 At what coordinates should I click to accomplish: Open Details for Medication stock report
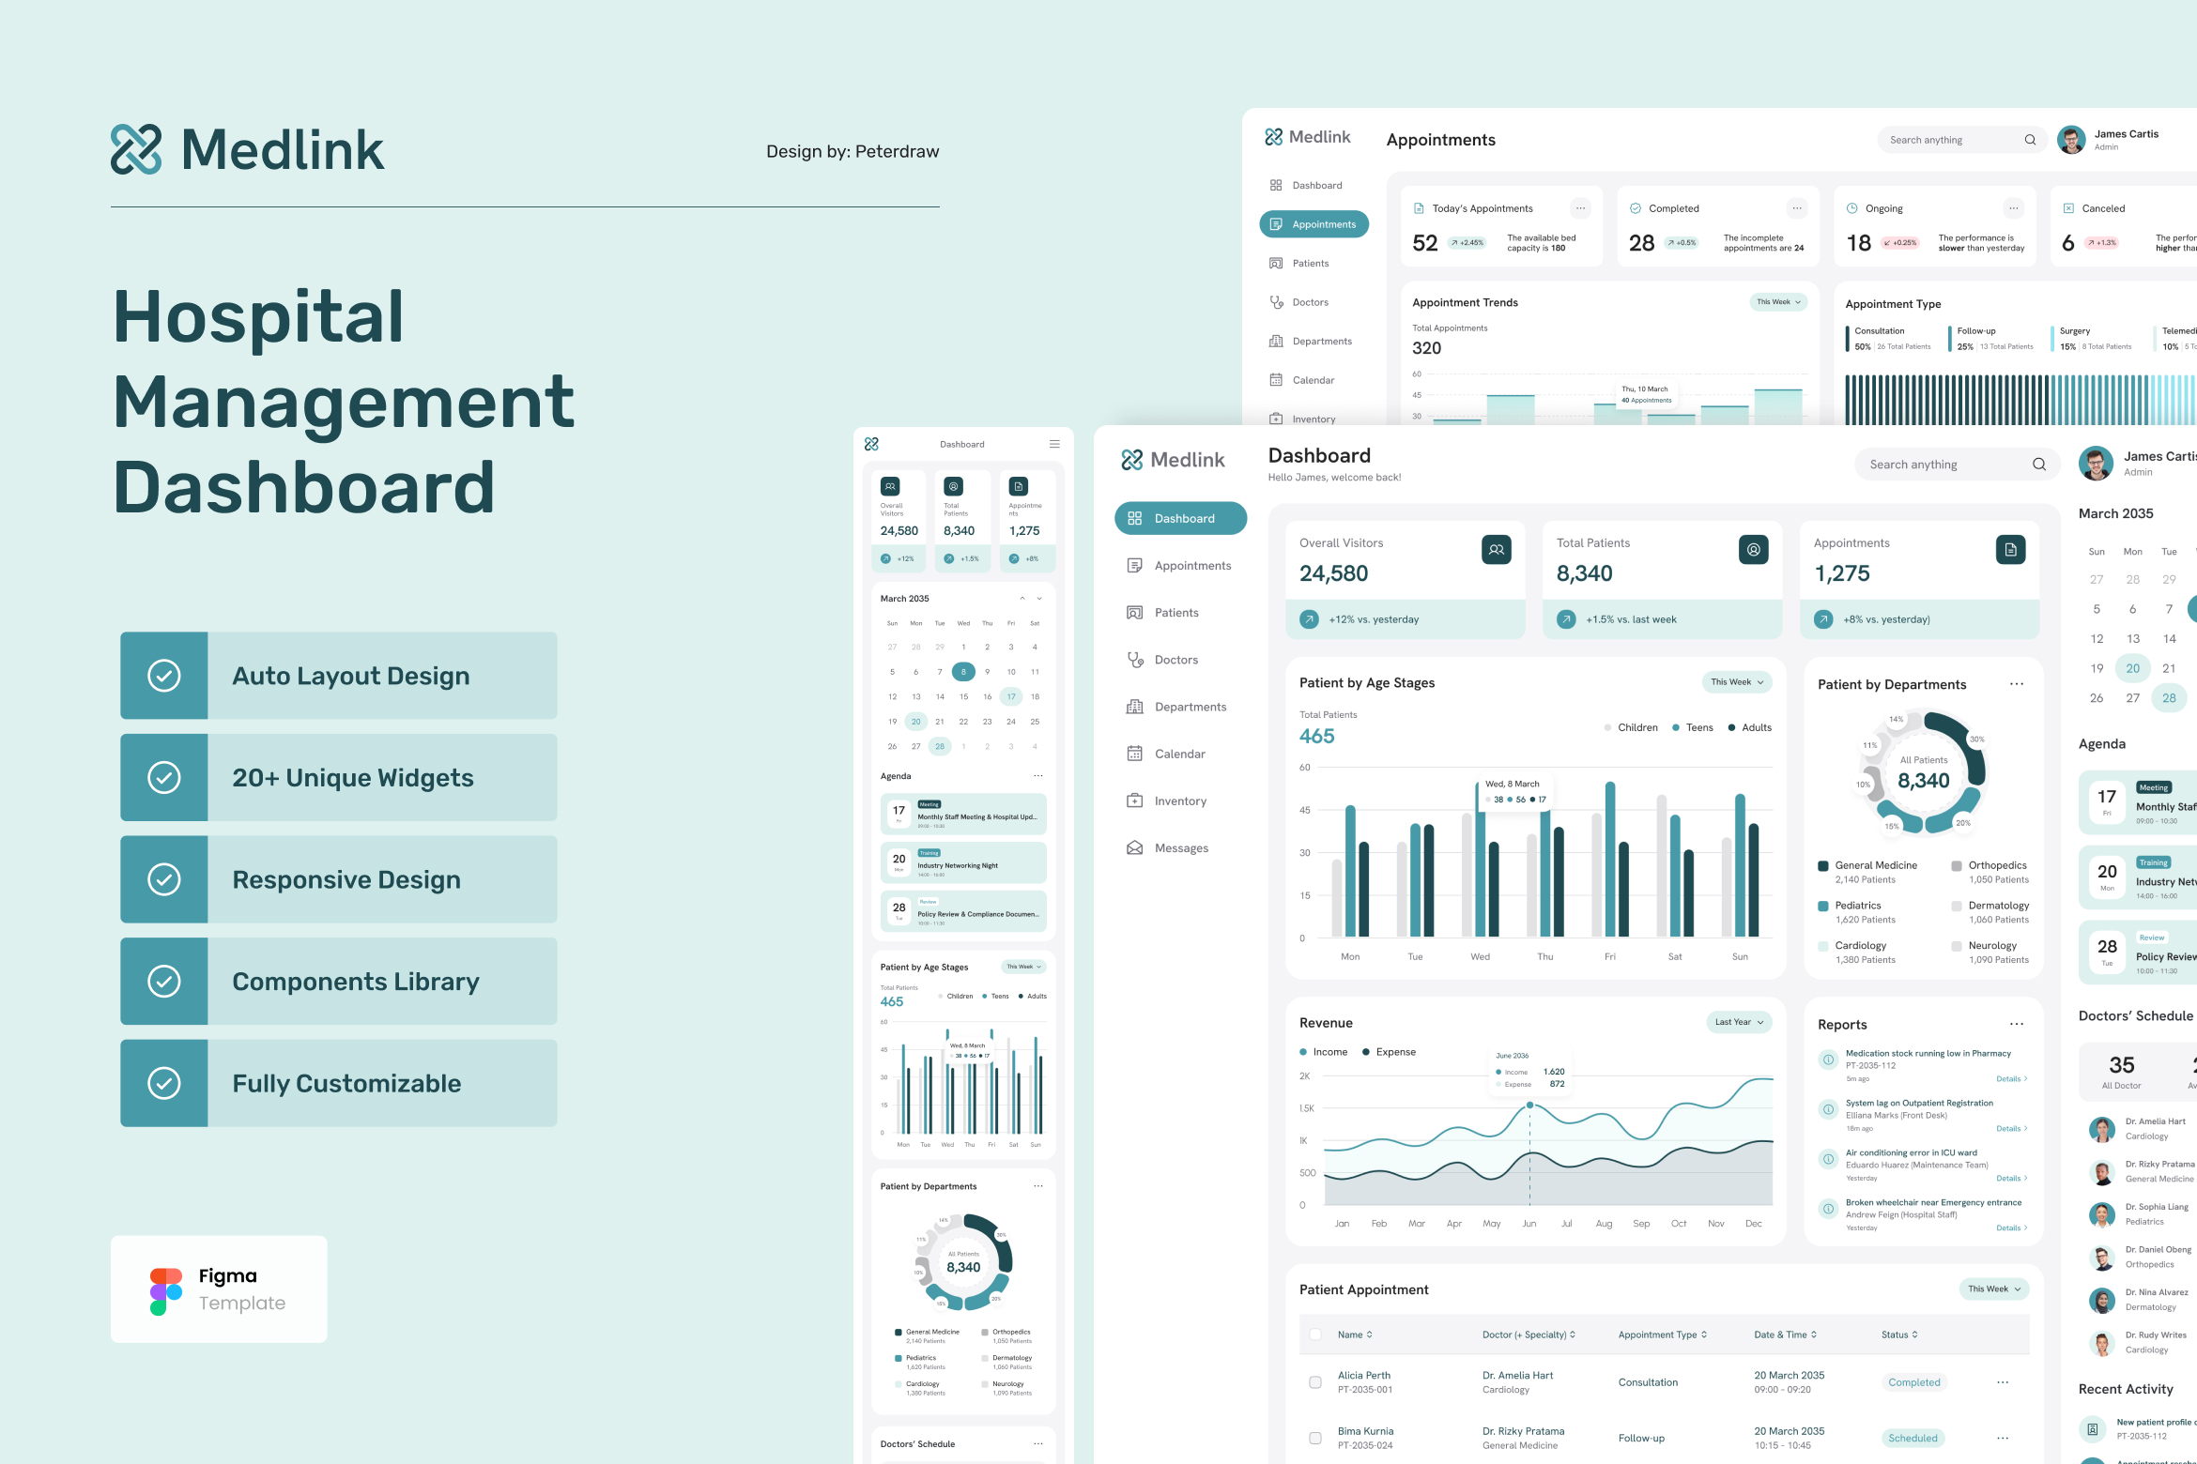pyautogui.click(x=2011, y=1079)
